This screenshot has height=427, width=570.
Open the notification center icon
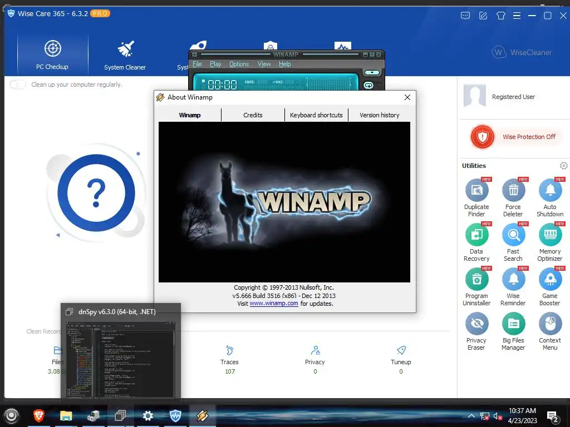[x=553, y=416]
